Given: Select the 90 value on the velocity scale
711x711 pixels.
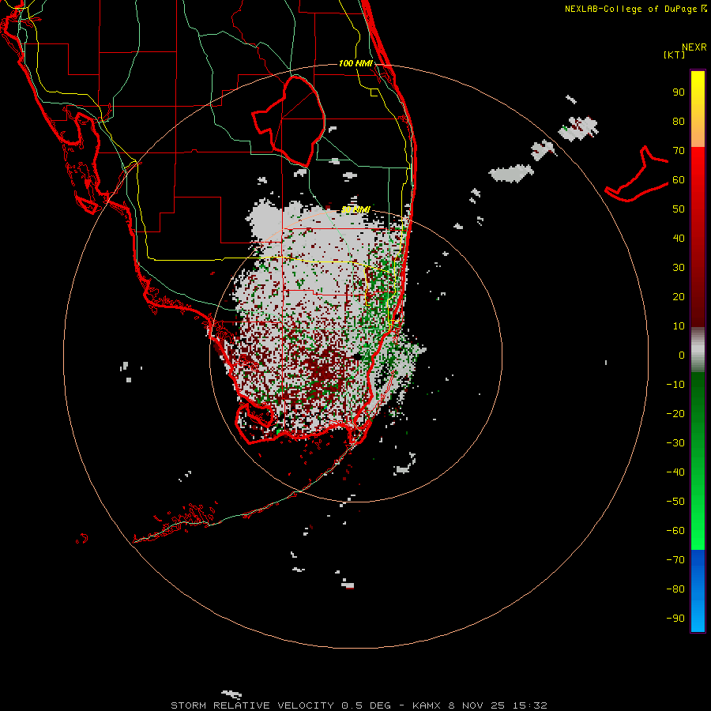Looking at the screenshot, I should pos(679,92).
